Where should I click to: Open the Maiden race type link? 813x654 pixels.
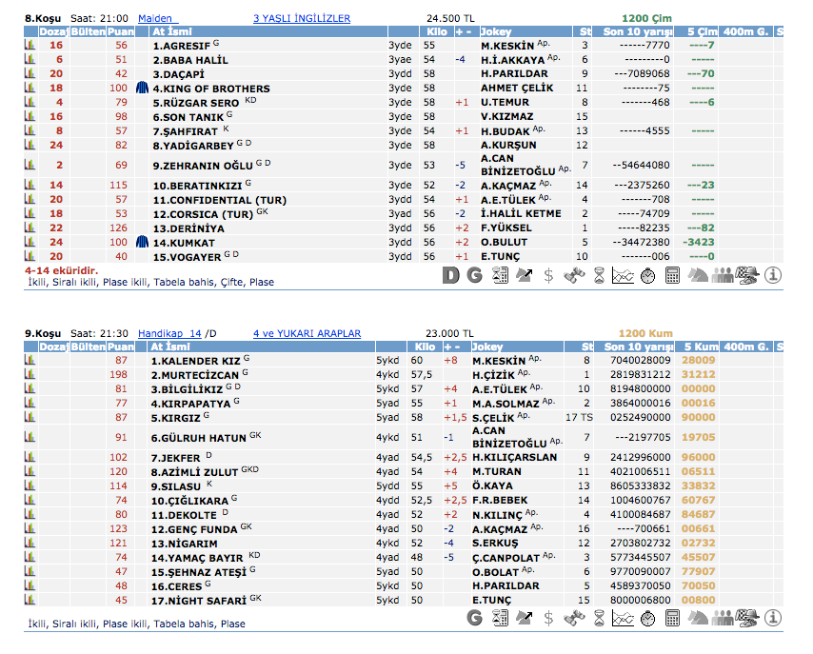[x=155, y=18]
